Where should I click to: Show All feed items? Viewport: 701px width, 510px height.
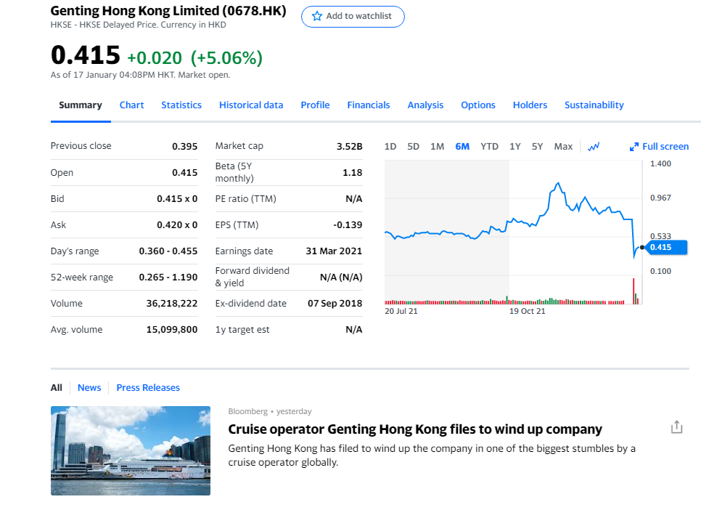pos(57,387)
